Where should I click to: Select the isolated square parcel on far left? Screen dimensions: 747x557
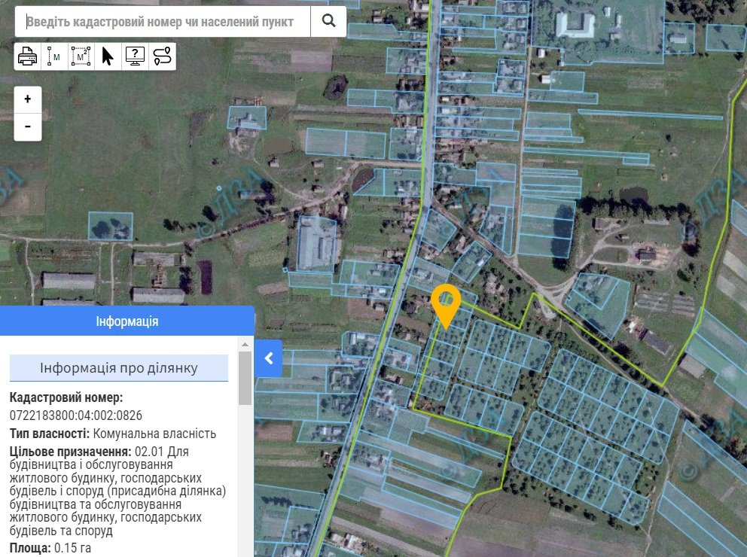point(110,226)
